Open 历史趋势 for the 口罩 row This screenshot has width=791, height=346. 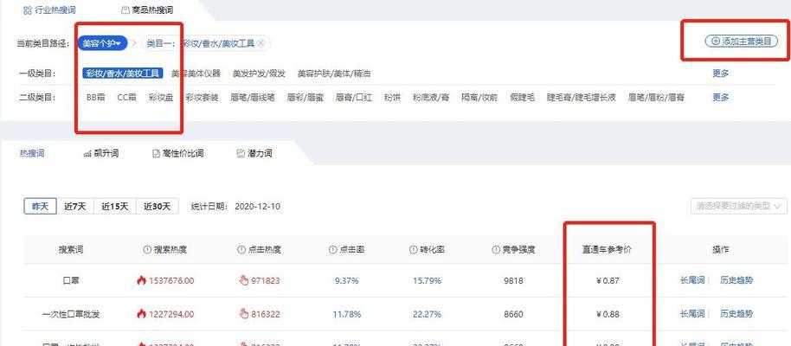736,280
